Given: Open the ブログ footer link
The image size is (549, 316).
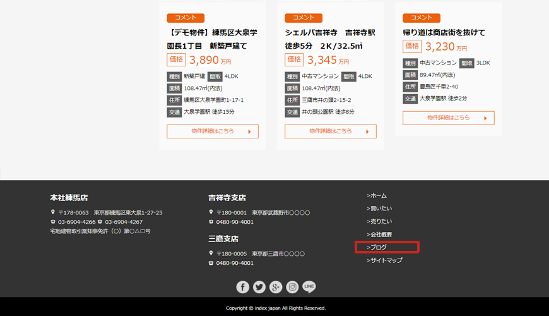Looking at the screenshot, I should (377, 247).
